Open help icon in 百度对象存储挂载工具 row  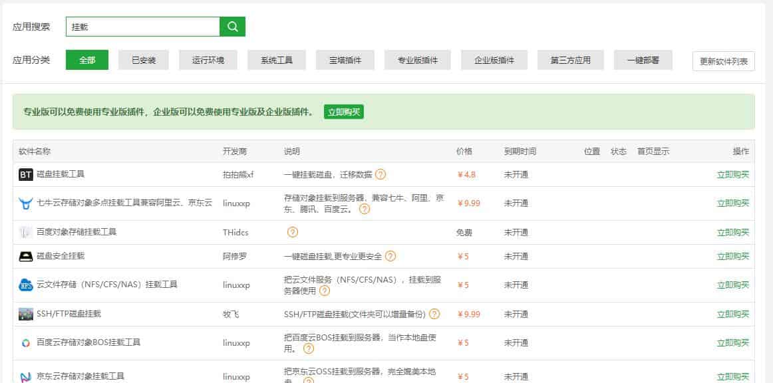[293, 233]
